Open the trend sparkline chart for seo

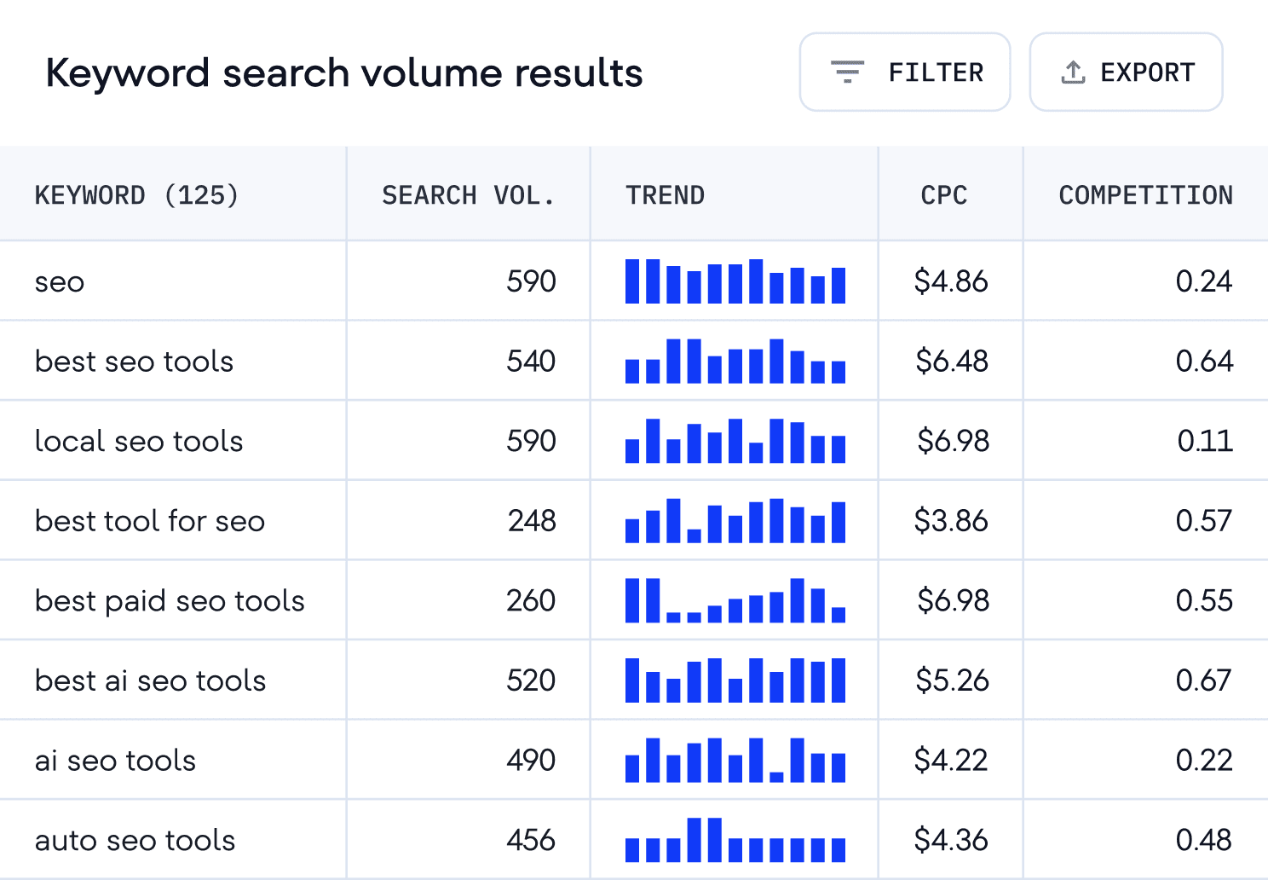click(x=735, y=281)
